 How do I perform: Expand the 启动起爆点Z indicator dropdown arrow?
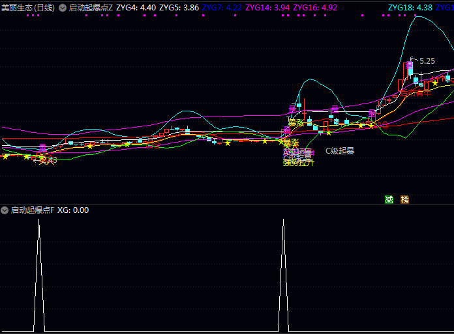point(63,8)
